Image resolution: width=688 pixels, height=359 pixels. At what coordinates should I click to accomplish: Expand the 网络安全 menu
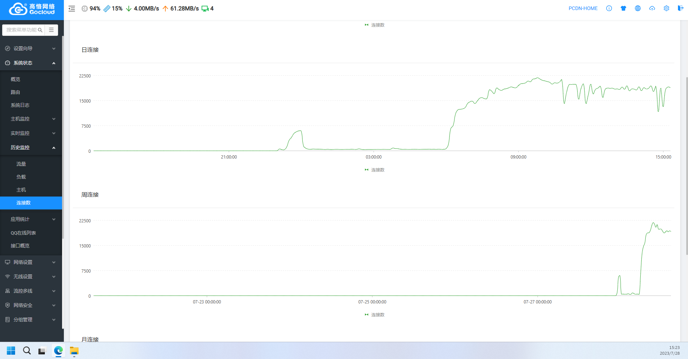click(x=31, y=305)
